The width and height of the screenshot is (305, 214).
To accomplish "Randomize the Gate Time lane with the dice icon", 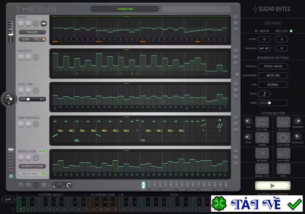I will (x=236, y=90).
